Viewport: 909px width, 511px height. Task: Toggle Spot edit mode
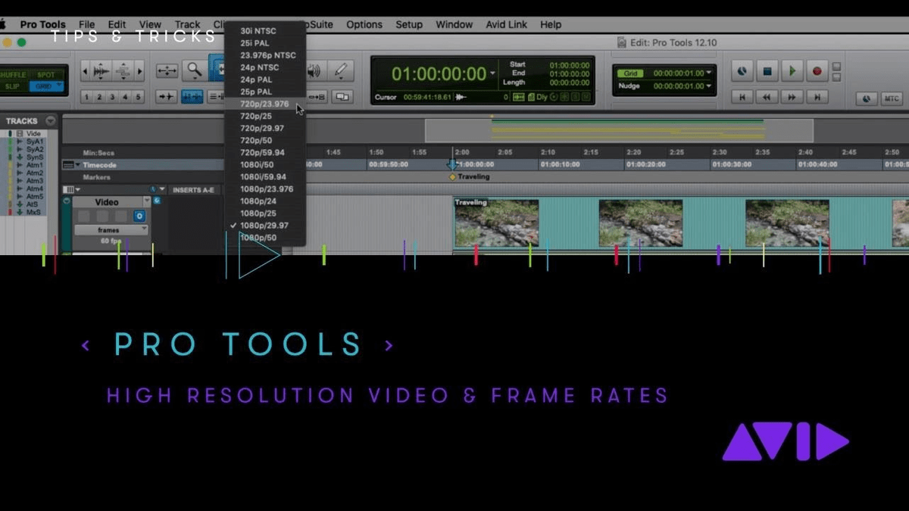[46, 75]
